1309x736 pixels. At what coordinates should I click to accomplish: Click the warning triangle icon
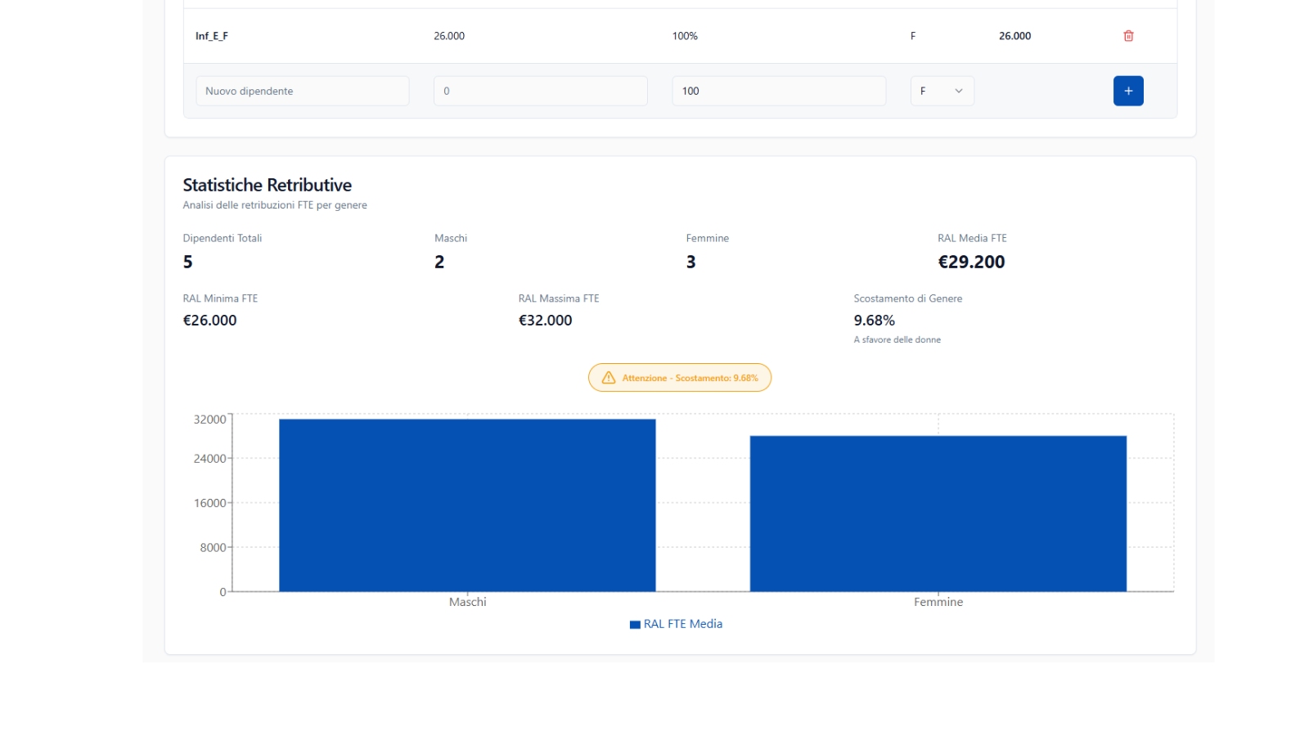point(609,378)
